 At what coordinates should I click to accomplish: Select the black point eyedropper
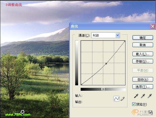(136, 96)
